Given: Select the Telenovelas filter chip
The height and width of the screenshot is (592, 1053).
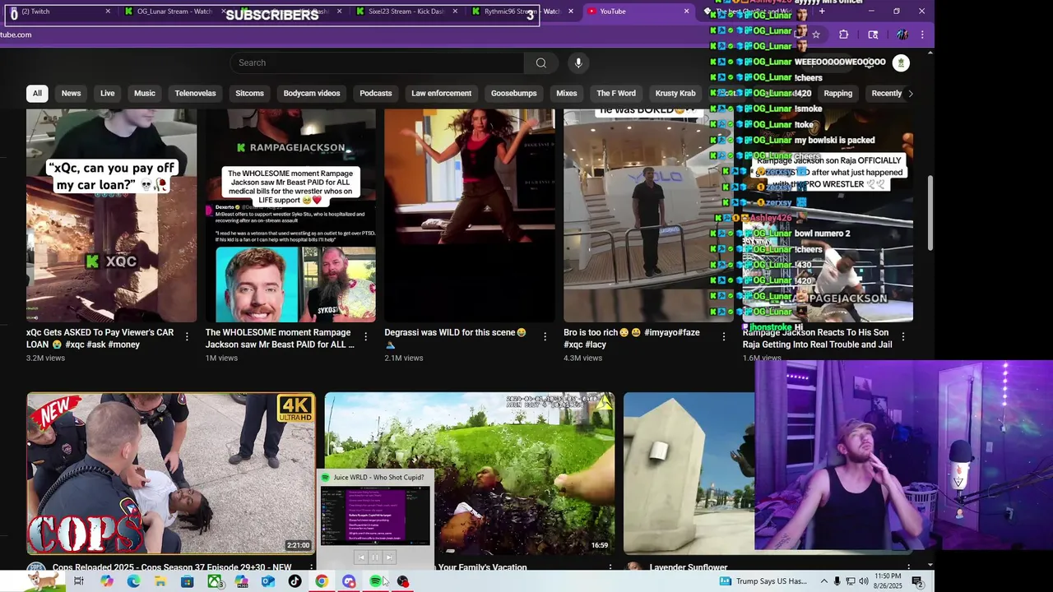Looking at the screenshot, I should (195, 93).
